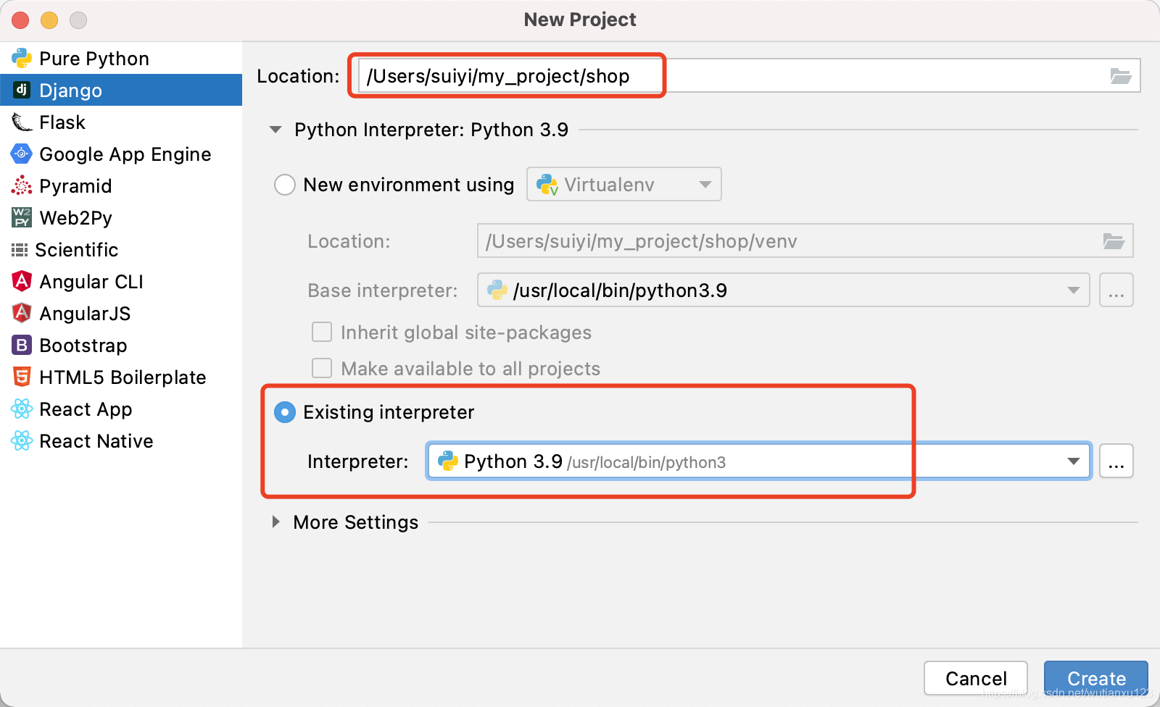Choose Bootstrap project type
This screenshot has height=707, width=1160.
pyautogui.click(x=121, y=345)
